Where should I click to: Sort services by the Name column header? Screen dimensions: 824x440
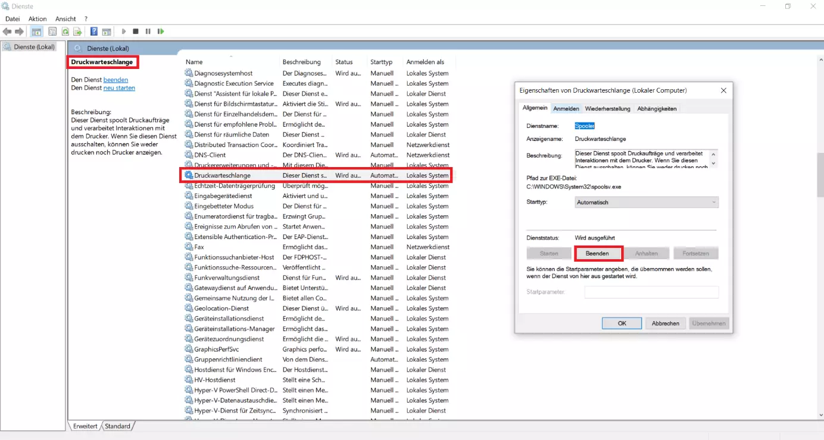point(231,62)
